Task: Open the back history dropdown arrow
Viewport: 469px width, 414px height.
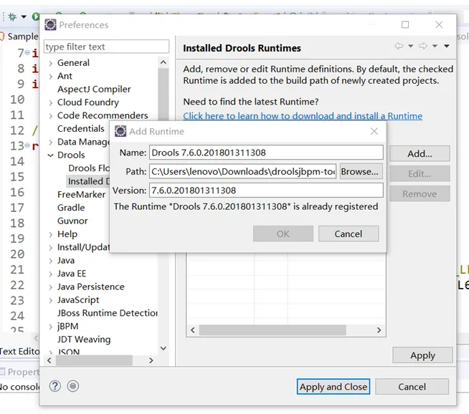Action: pyautogui.click(x=411, y=46)
